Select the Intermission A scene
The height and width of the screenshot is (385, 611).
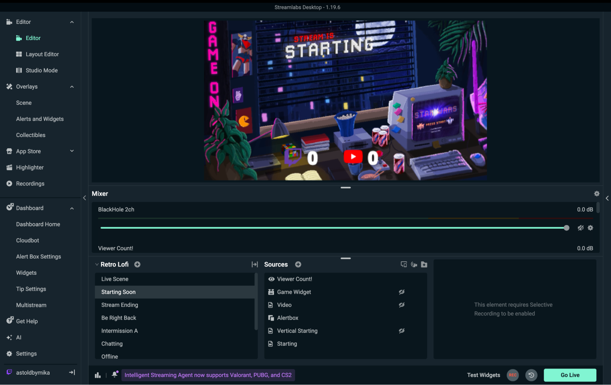pos(120,331)
